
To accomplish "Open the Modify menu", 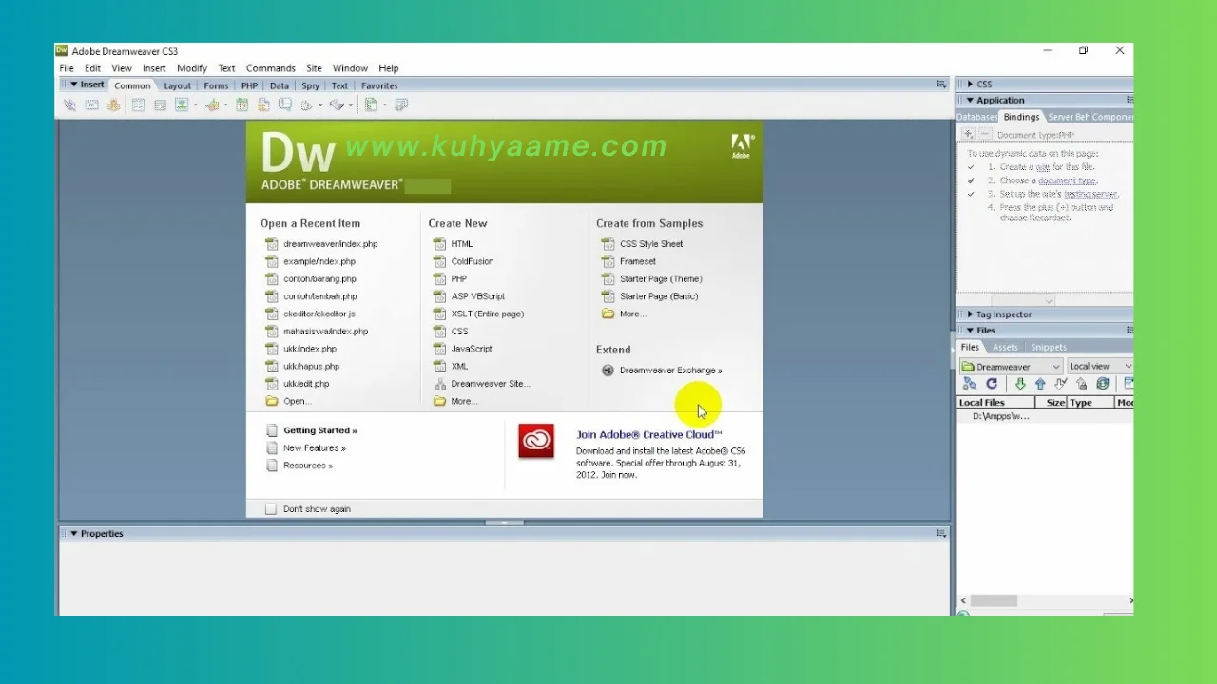I will coord(191,68).
